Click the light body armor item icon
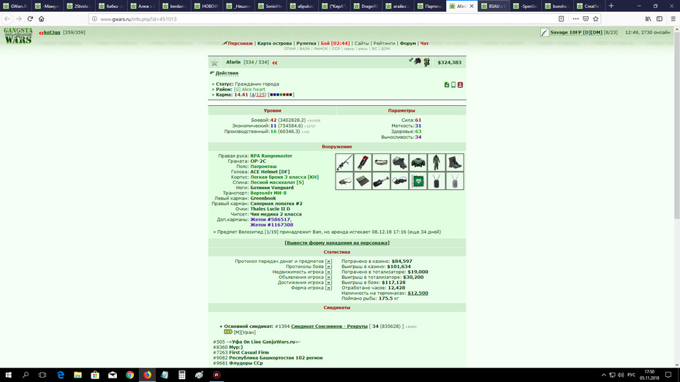 pos(418,162)
